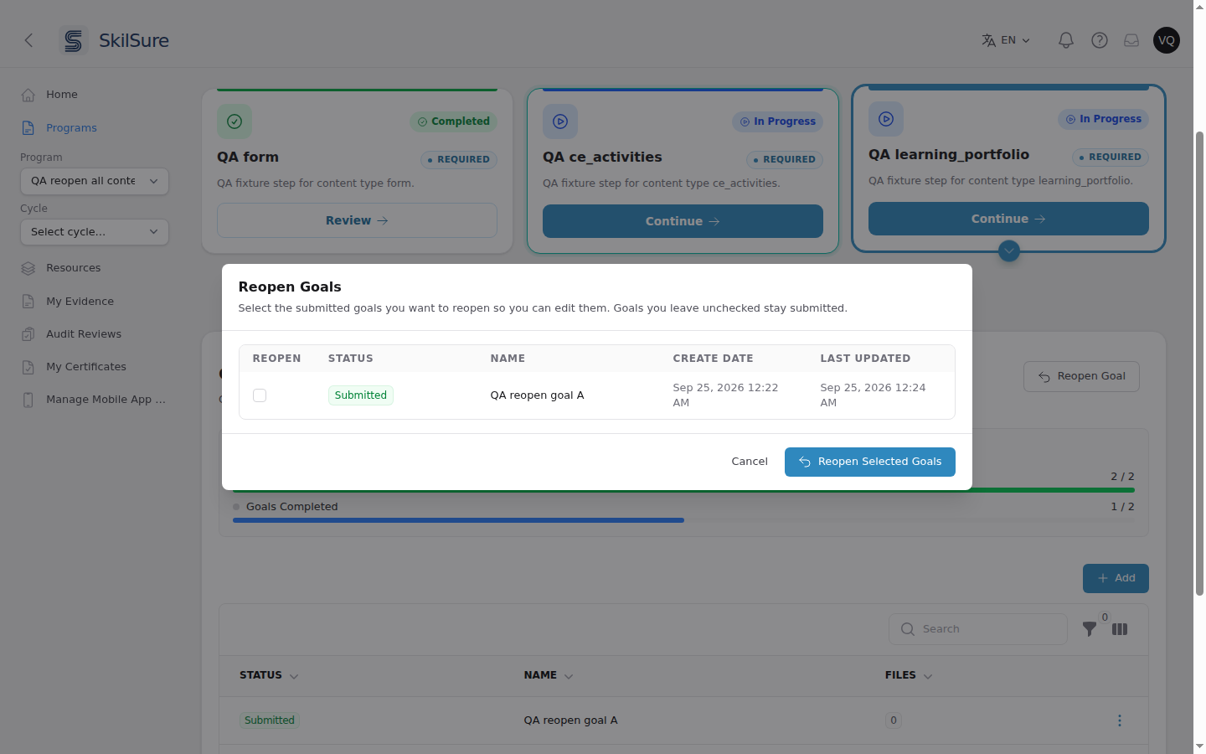This screenshot has height=754, width=1206.
Task: Sort by the STATUS column chevron
Action: point(294,676)
